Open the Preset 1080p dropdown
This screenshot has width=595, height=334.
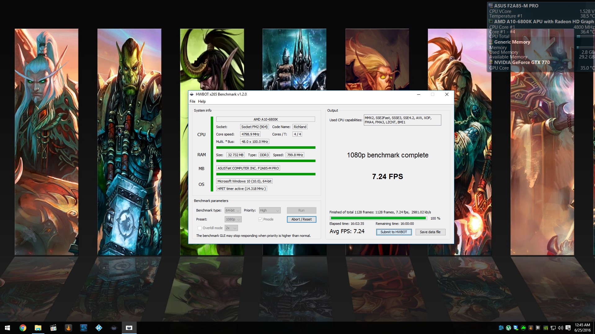tap(233, 219)
